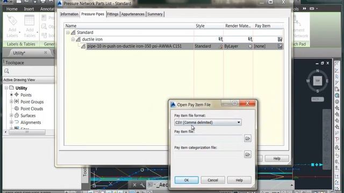Select the Utility* drawing tab
The image size is (344, 193).
(19, 53)
